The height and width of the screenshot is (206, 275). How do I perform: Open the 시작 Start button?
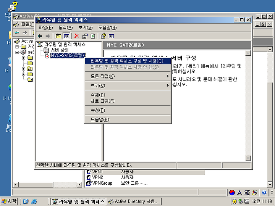[x=9, y=201]
